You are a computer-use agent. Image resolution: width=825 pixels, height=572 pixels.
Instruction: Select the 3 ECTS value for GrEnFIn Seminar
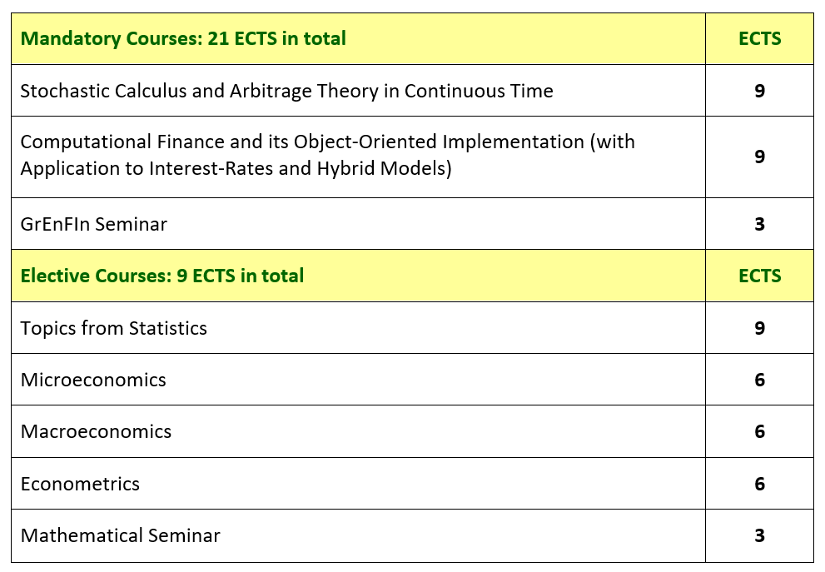coord(759,224)
